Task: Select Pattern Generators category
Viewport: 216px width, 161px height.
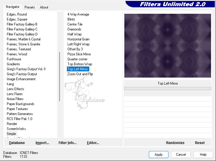Action: (x=20, y=114)
